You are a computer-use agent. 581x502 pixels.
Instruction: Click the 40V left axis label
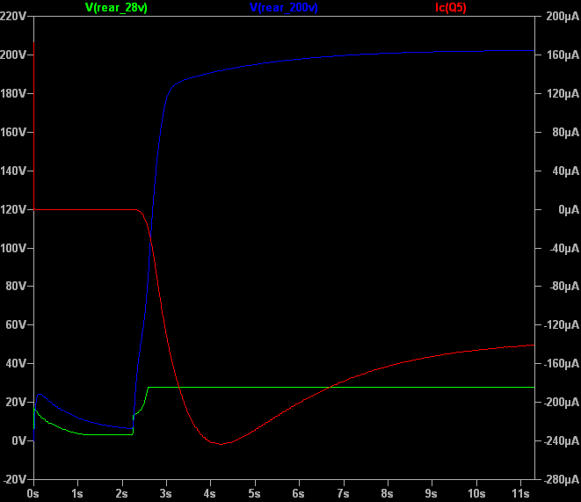[x=16, y=363]
